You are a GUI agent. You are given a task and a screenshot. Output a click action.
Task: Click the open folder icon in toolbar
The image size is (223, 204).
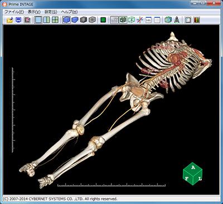coord(9,20)
